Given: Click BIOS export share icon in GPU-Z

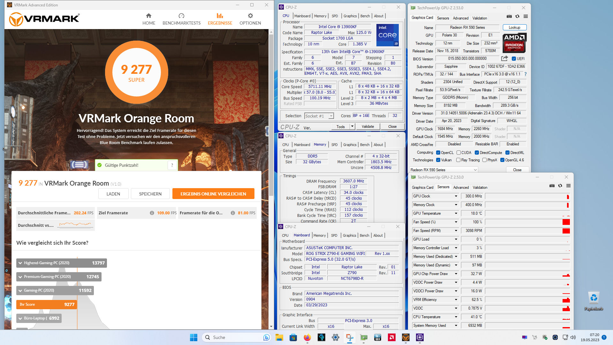Looking at the screenshot, I should 504,58.
